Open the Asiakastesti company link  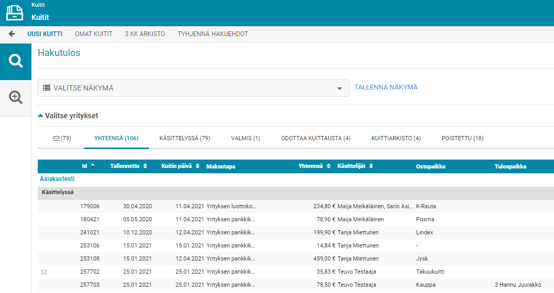coord(53,179)
